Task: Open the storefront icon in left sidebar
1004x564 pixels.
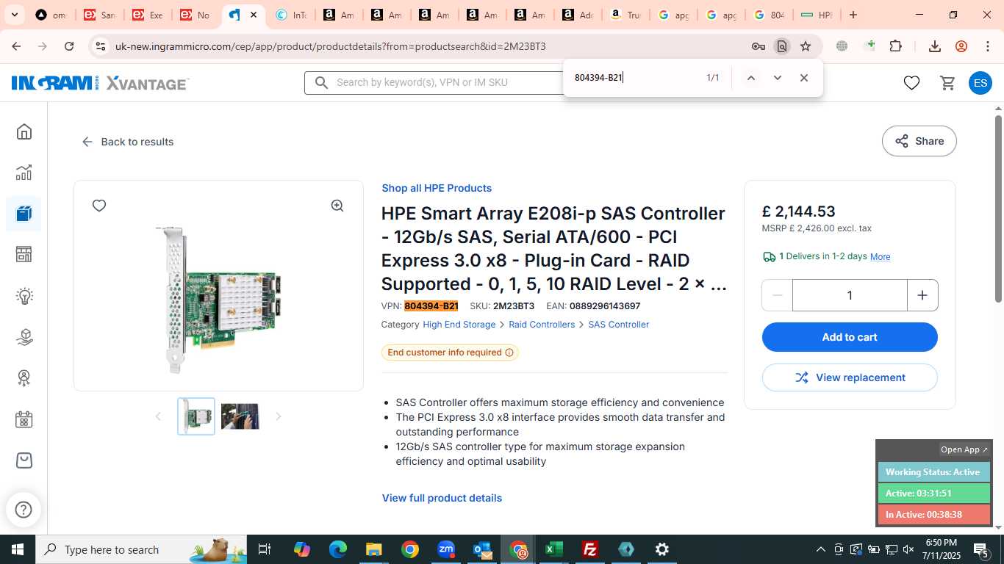Action: click(x=24, y=255)
